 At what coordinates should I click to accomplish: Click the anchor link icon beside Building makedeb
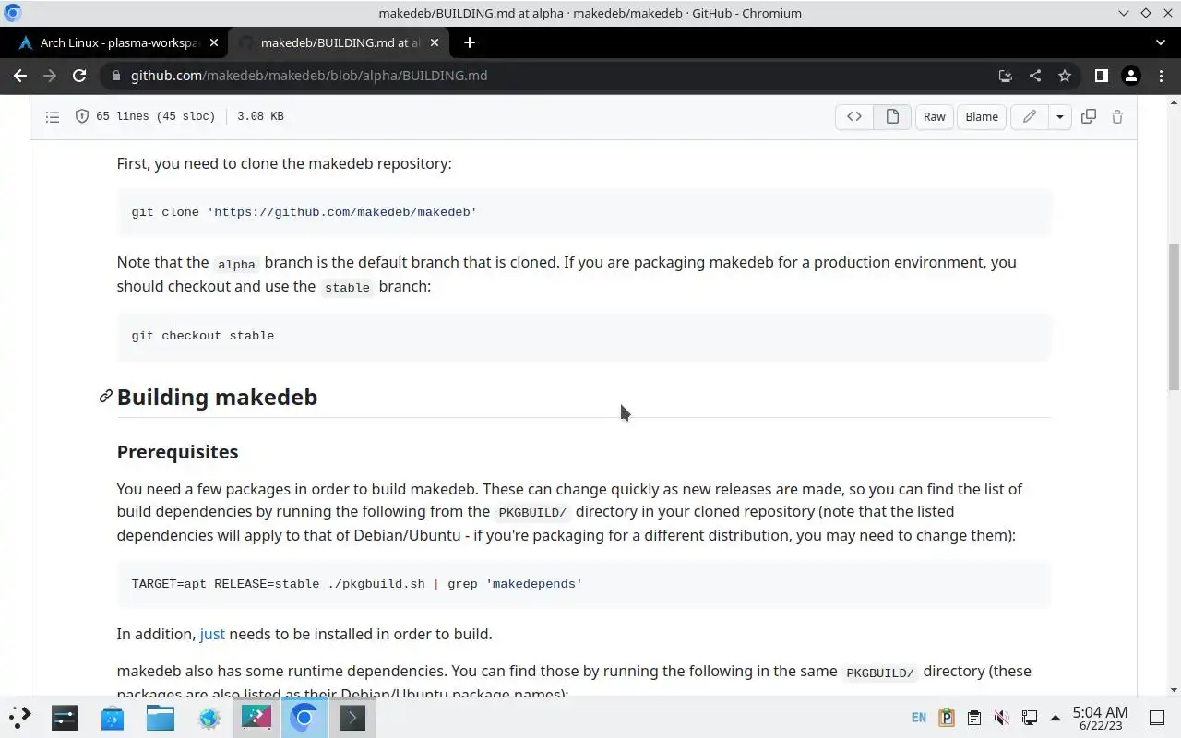pyautogui.click(x=106, y=397)
